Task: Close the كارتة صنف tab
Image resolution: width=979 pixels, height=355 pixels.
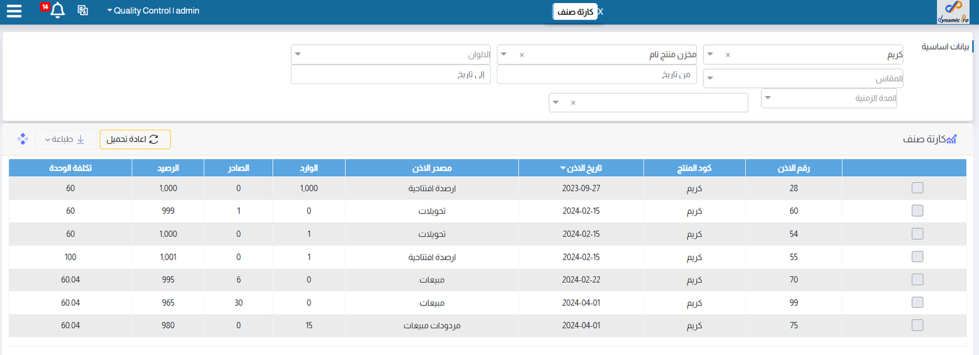Action: point(600,12)
